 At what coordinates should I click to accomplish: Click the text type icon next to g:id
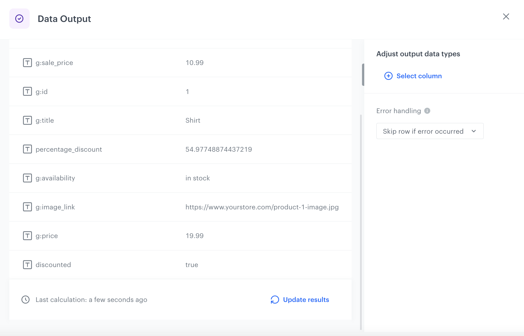(x=27, y=91)
